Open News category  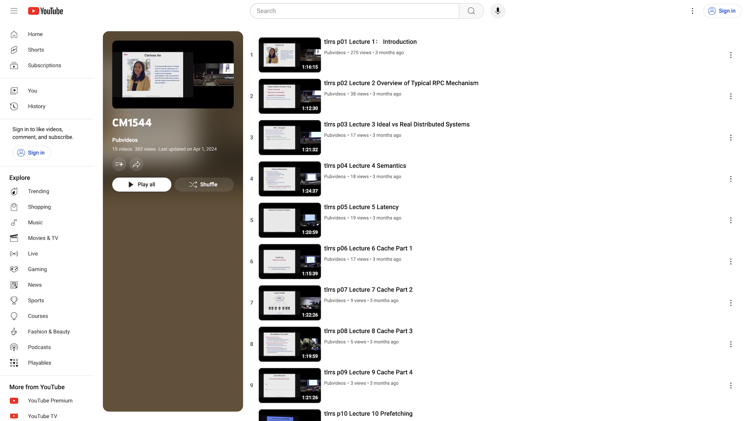47,285
